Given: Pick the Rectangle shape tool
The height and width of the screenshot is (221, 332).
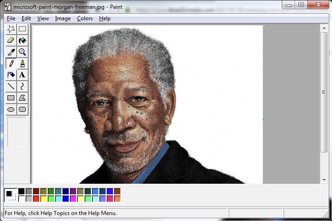Looking at the screenshot, I should pyautogui.click(x=11, y=98).
